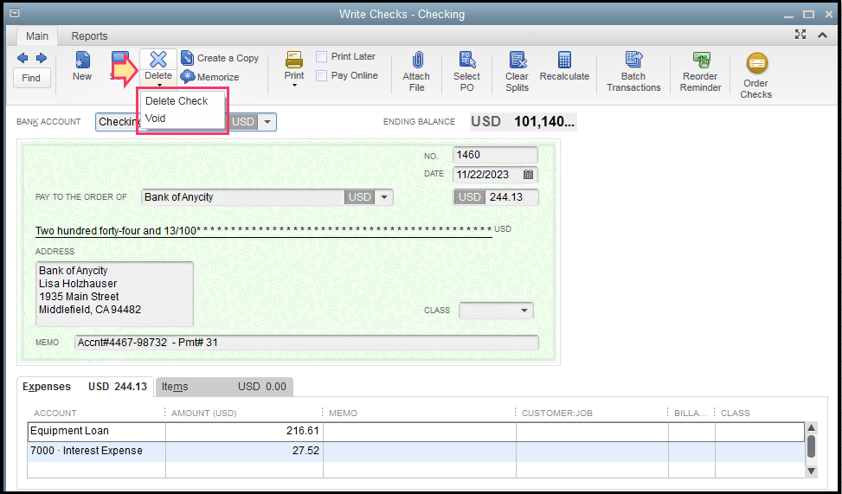
Task: Click the address text box
Action: tap(114, 293)
